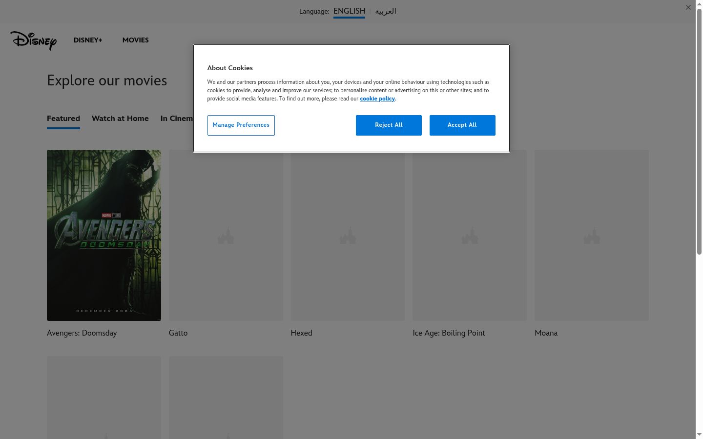Open the Avengers: Doomsday poster
This screenshot has height=439, width=703.
[104, 235]
